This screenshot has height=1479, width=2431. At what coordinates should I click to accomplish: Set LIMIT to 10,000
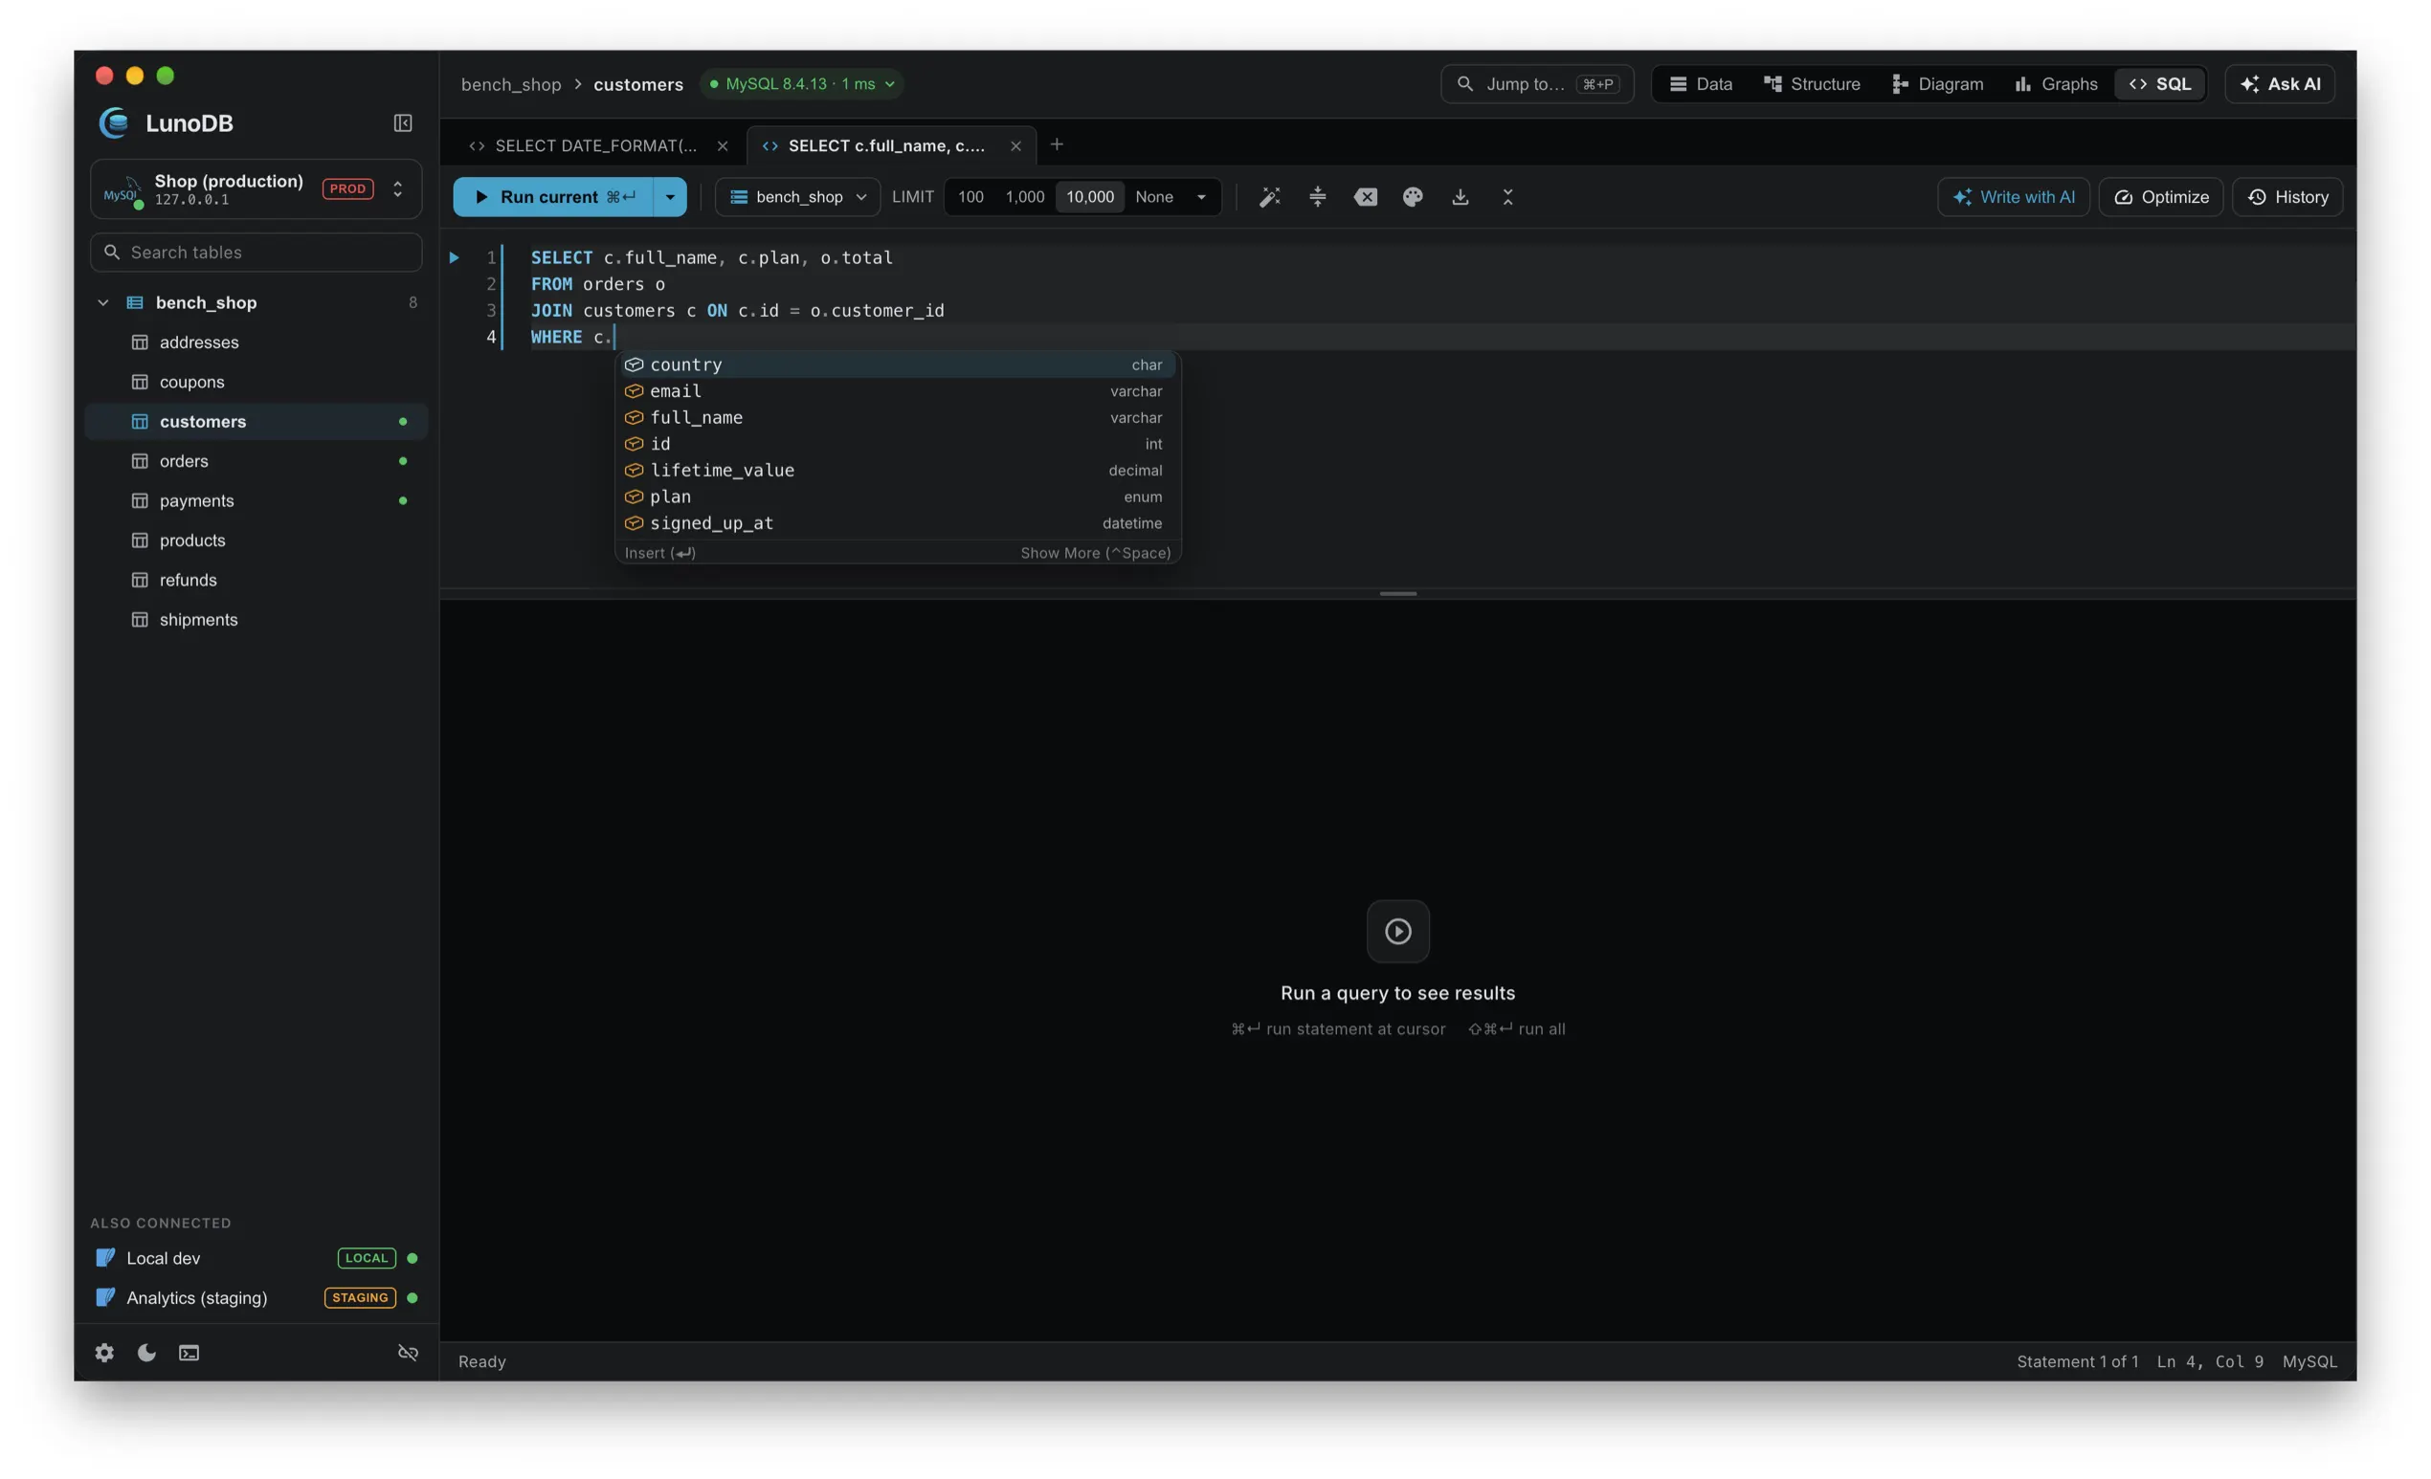[x=1089, y=197]
